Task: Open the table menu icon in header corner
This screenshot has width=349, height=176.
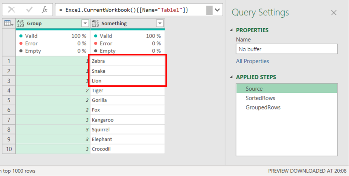Action: point(9,23)
